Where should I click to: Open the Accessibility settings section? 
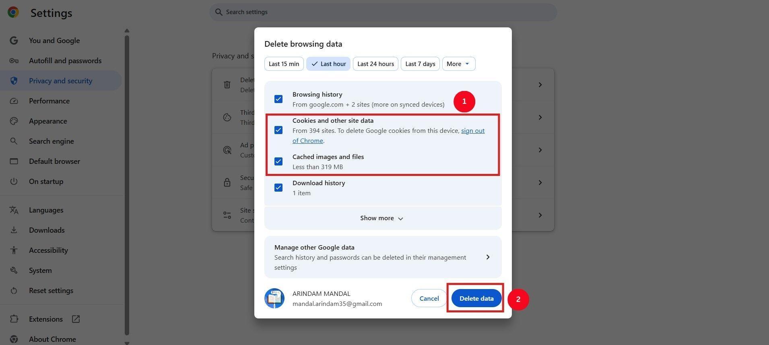coord(61,250)
